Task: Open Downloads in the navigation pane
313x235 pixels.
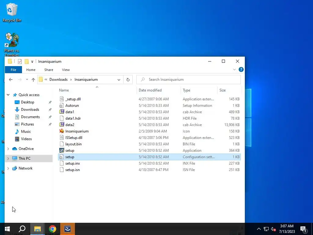Action: (30, 110)
